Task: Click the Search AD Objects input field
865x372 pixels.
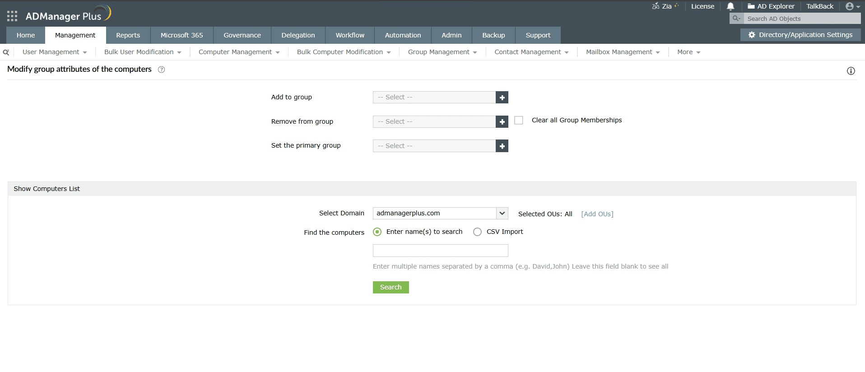Action: click(802, 19)
